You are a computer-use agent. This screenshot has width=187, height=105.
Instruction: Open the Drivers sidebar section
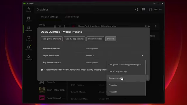29,19
